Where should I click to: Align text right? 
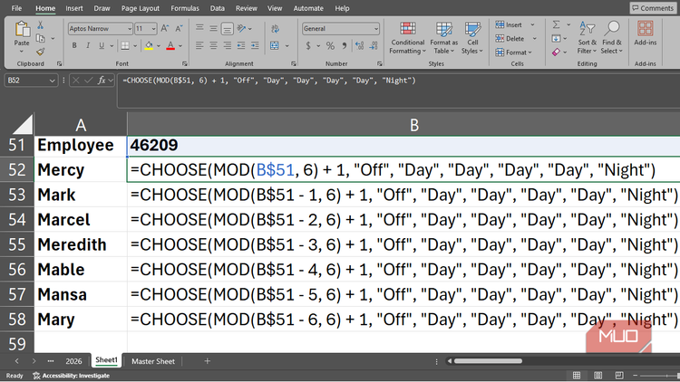[228, 45]
